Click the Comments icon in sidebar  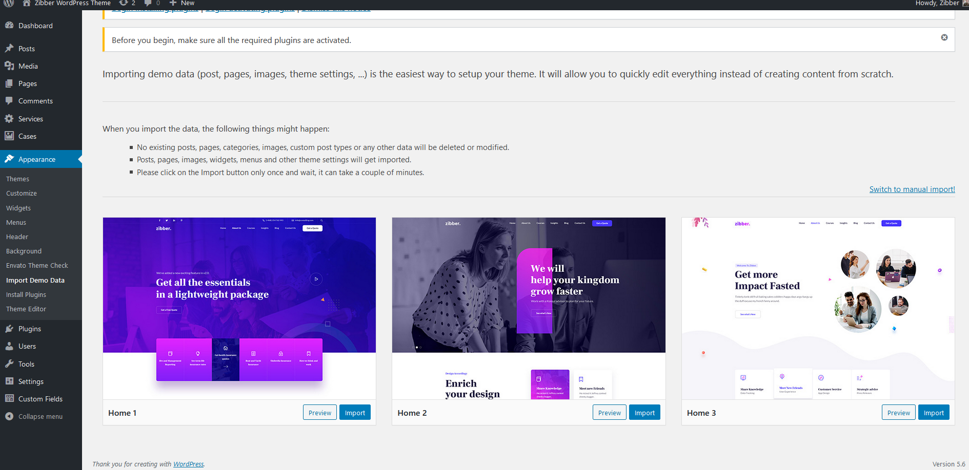9,100
